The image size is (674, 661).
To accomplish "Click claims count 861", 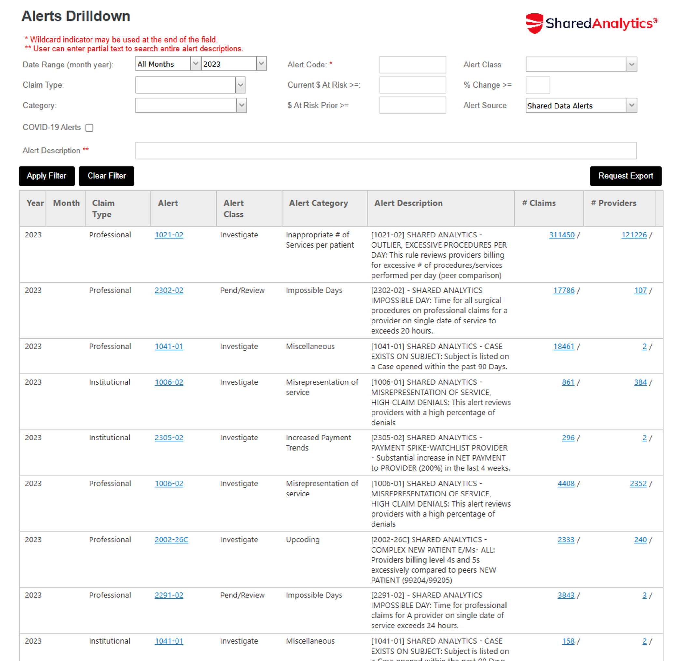I will pyautogui.click(x=568, y=382).
